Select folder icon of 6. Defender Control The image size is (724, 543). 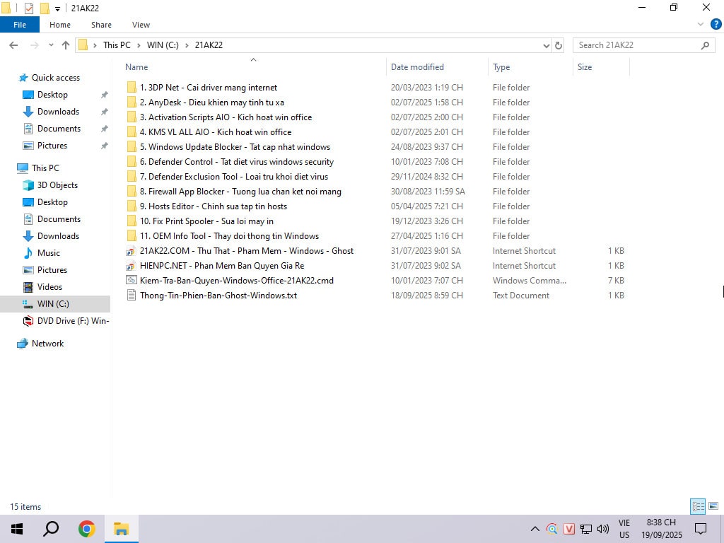tap(132, 162)
